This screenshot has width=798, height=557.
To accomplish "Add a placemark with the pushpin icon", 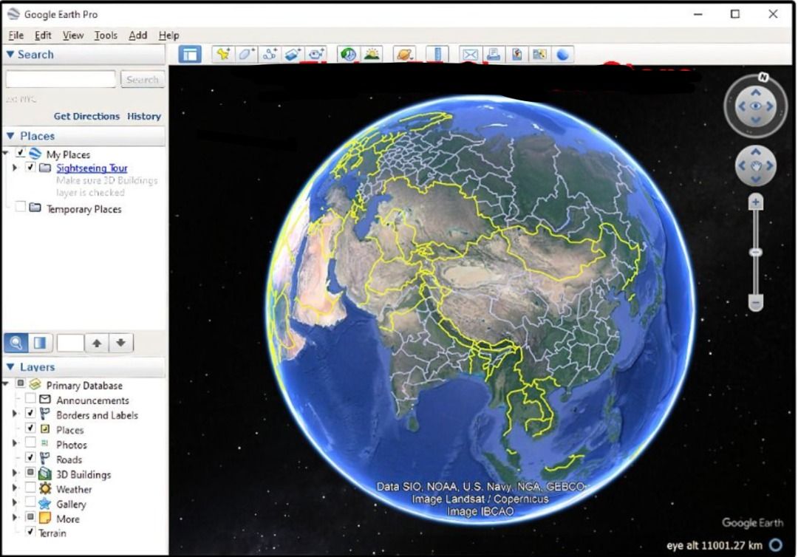I will (x=223, y=55).
